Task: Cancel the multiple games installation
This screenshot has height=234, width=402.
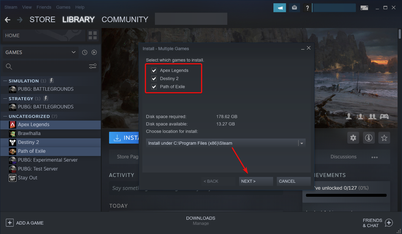Action: tap(294, 181)
